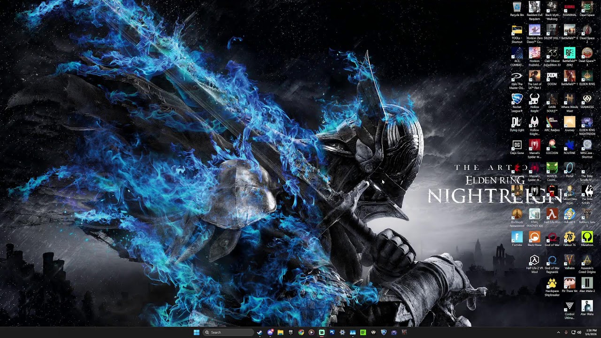Launch Google Chrome from the taskbar
This screenshot has height=338, width=601.
point(301,332)
